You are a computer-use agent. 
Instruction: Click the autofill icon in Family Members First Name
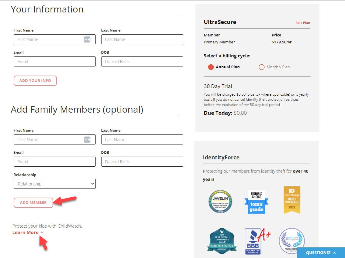87,140
